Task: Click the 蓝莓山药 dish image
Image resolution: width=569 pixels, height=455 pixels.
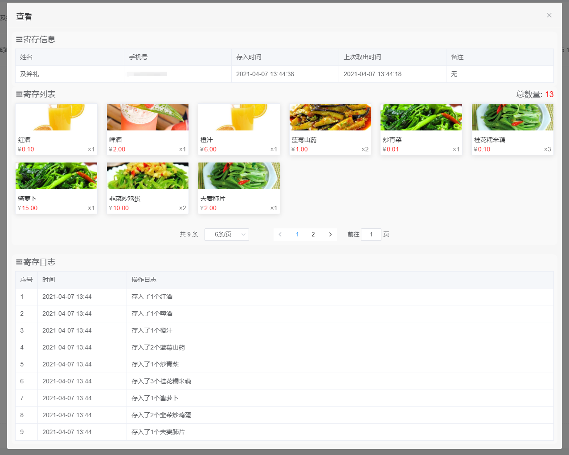Action: pyautogui.click(x=330, y=118)
